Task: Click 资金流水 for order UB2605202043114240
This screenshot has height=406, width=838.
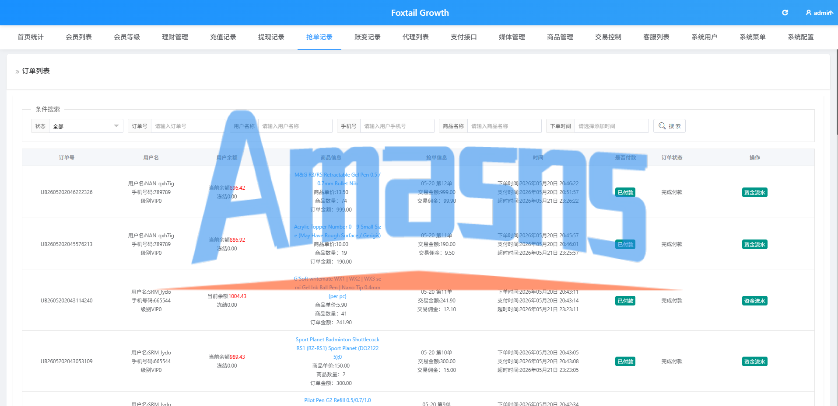Action: (x=754, y=301)
